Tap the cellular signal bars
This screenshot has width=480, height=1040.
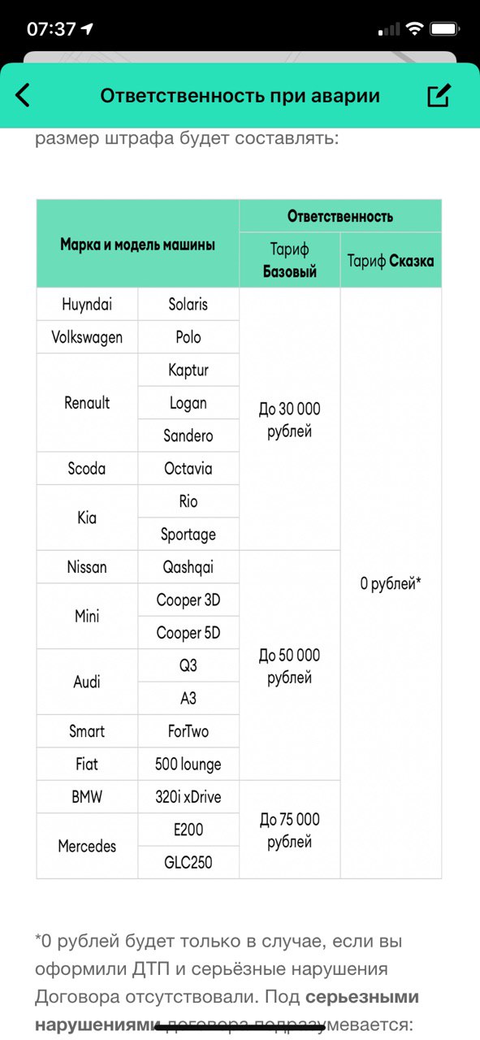pyautogui.click(x=390, y=29)
